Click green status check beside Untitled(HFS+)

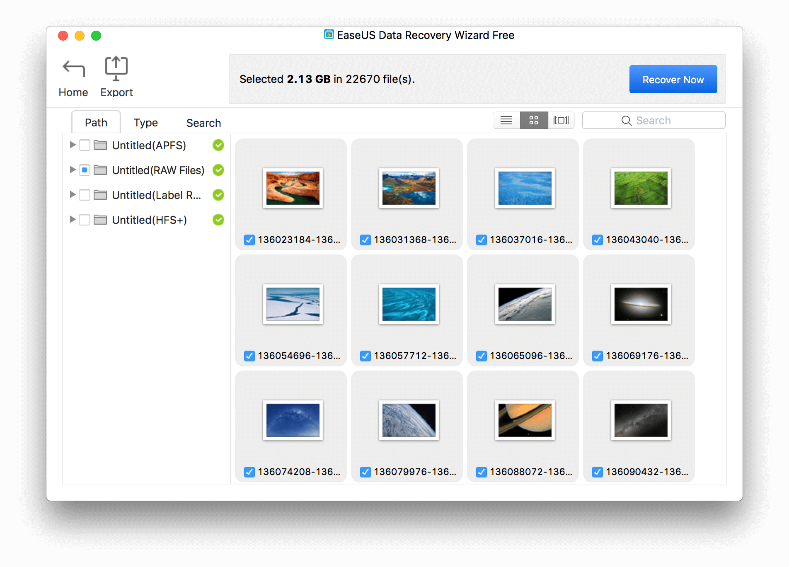pos(218,220)
